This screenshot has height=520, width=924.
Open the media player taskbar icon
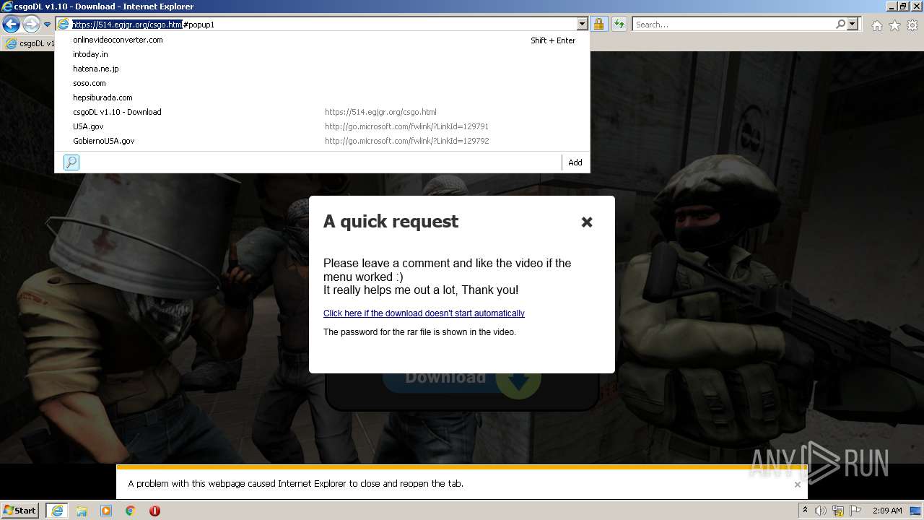pyautogui.click(x=106, y=511)
